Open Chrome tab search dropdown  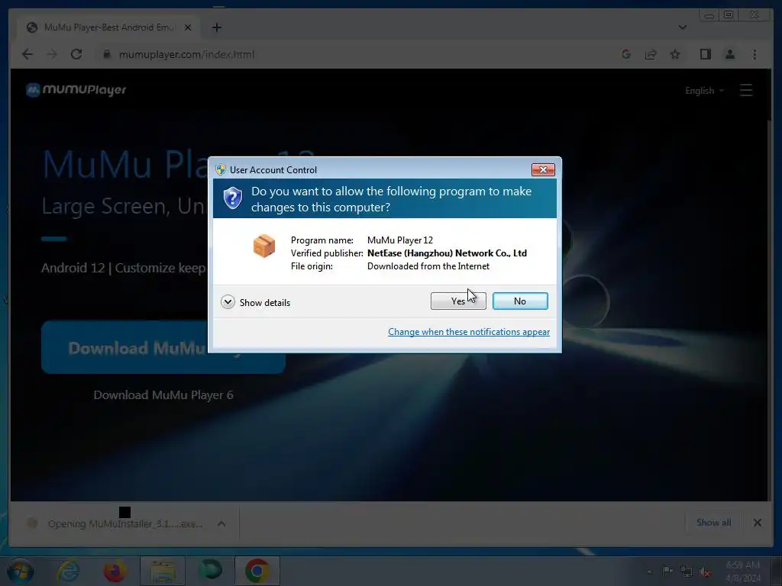[683, 27]
